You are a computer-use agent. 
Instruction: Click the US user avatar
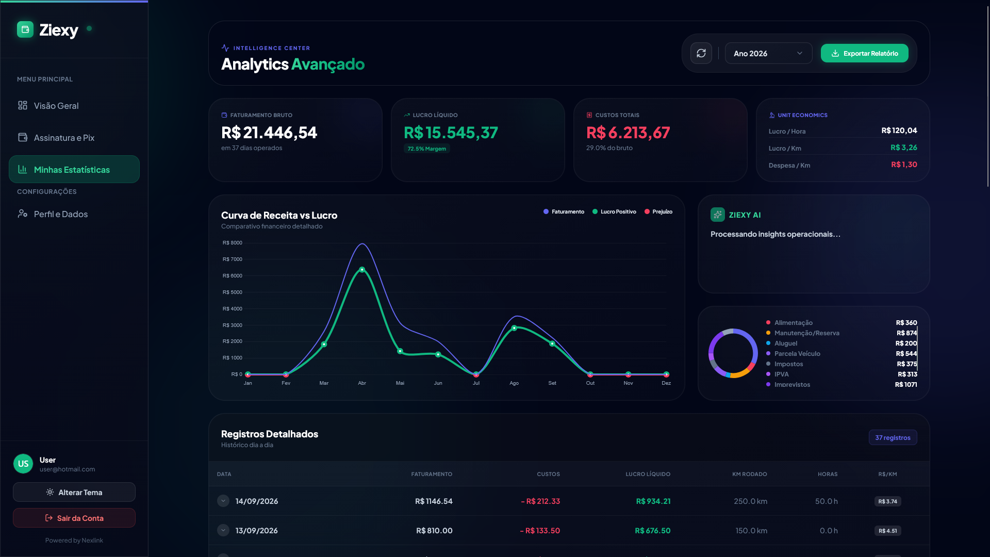(x=23, y=464)
